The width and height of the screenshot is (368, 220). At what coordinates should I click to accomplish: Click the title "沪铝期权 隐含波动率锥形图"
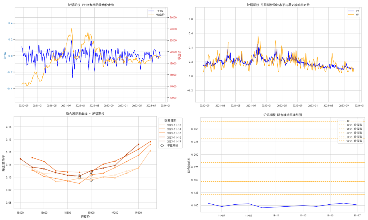click(x=282, y=115)
